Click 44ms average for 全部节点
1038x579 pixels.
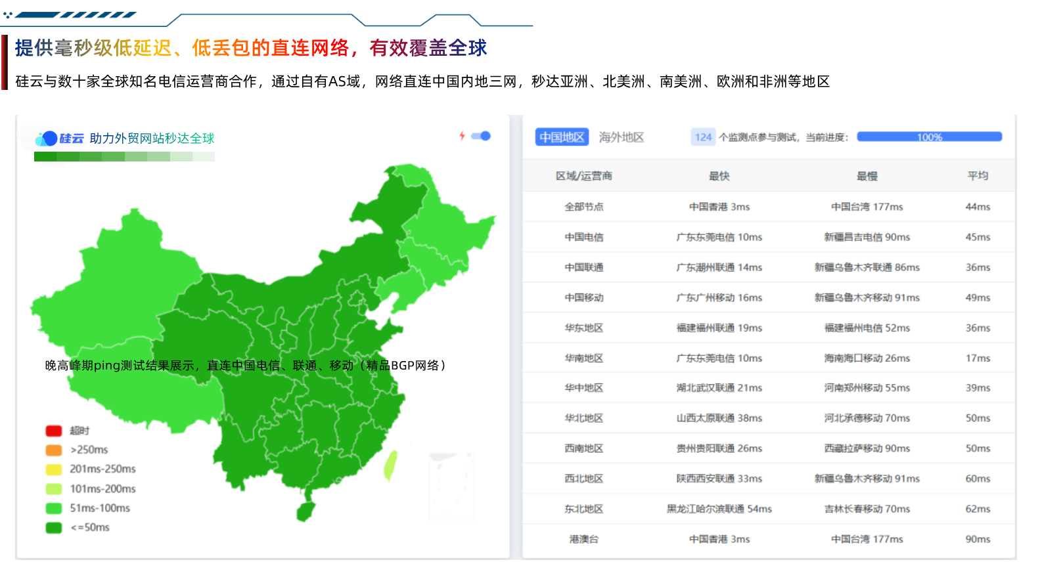point(978,206)
